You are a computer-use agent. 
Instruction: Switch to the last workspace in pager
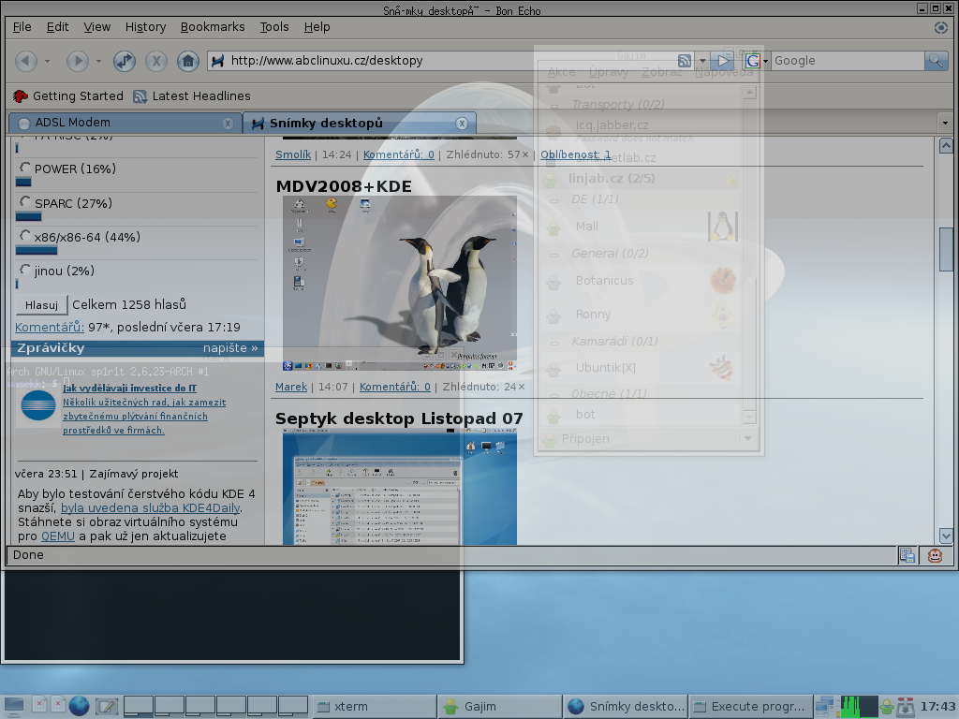tap(293, 706)
